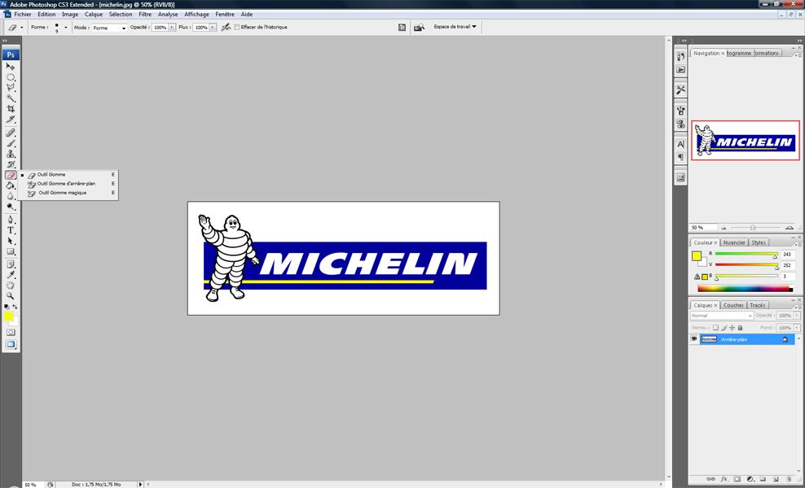Image resolution: width=805 pixels, height=488 pixels.
Task: Check 'Effacer de l'historique' checkbox
Action: coord(236,27)
